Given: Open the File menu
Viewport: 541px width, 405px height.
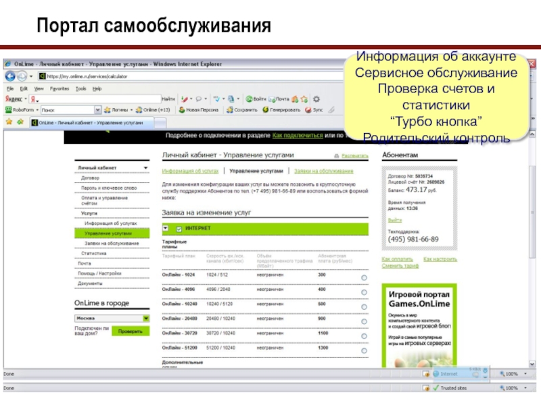Looking at the screenshot, I should (10, 89).
